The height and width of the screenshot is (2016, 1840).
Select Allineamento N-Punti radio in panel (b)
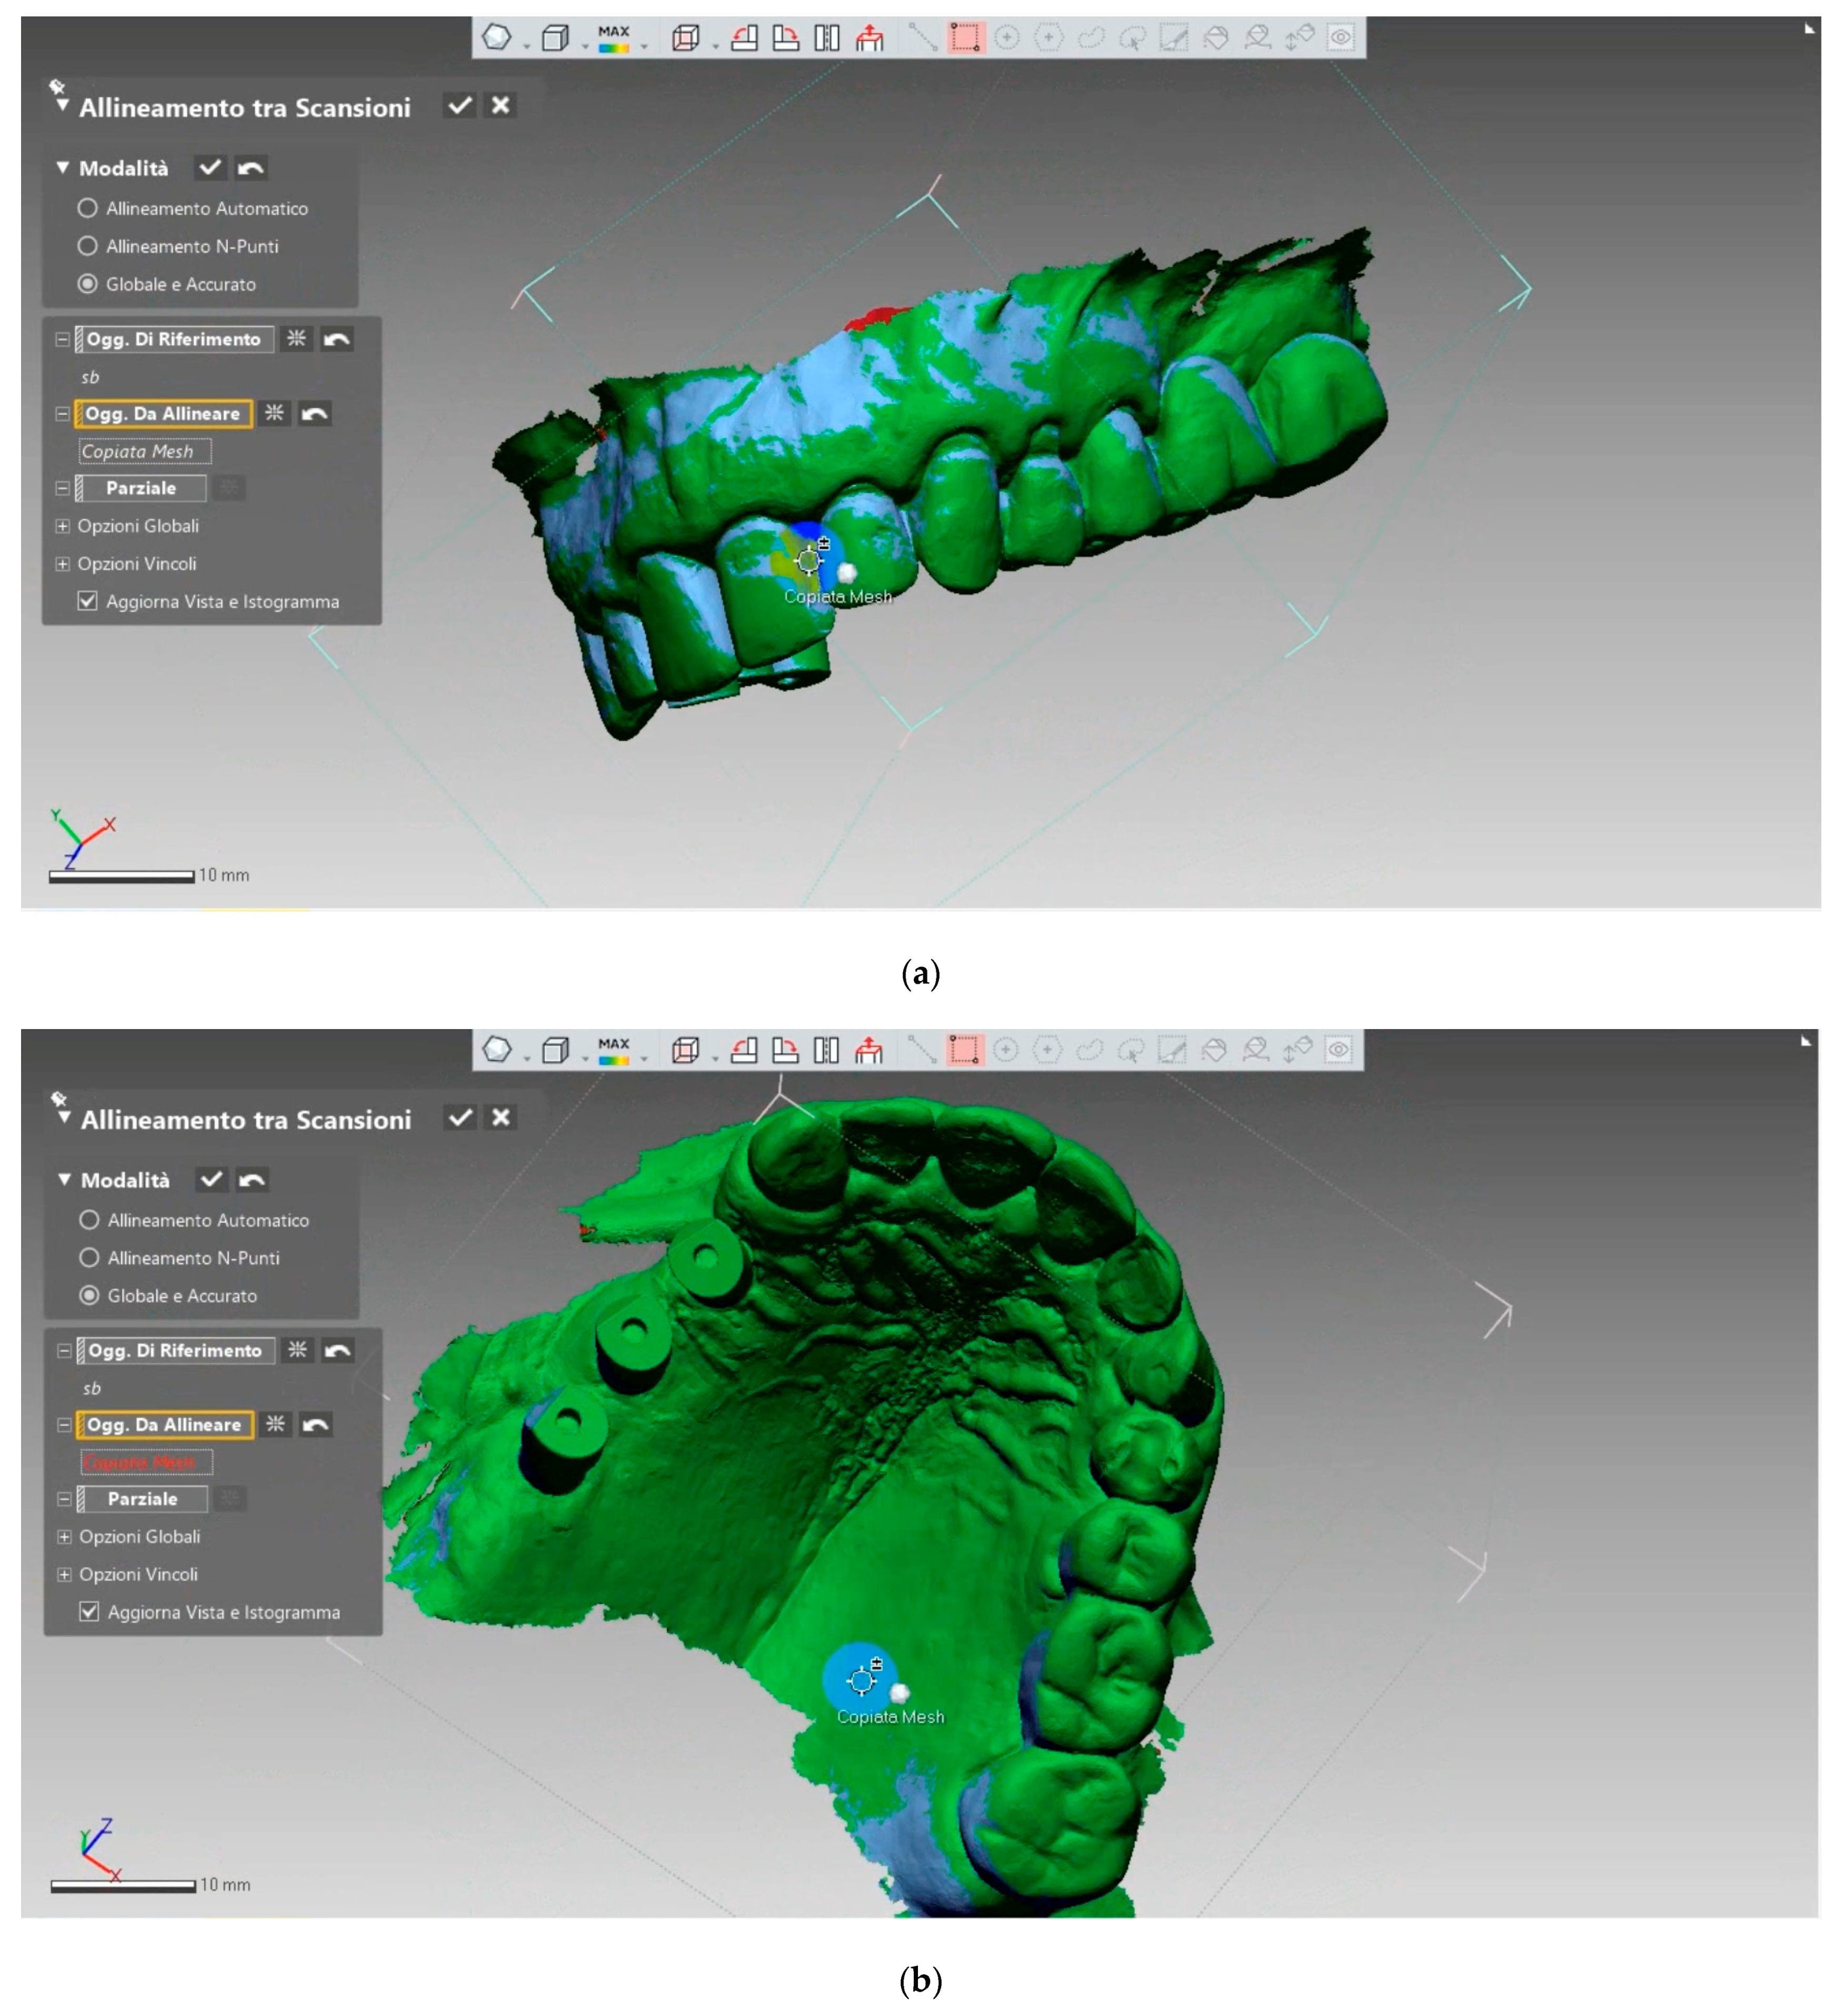click(x=89, y=1257)
